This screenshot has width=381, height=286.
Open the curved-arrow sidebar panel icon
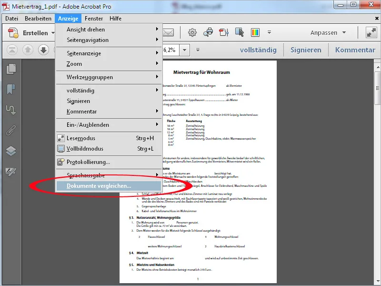point(11,110)
